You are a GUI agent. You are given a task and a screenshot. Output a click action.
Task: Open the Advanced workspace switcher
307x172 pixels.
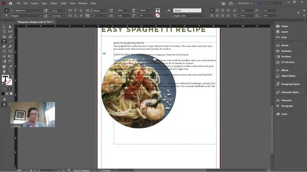(245, 3)
